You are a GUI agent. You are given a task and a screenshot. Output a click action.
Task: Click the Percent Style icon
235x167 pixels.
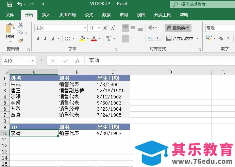pos(221,38)
